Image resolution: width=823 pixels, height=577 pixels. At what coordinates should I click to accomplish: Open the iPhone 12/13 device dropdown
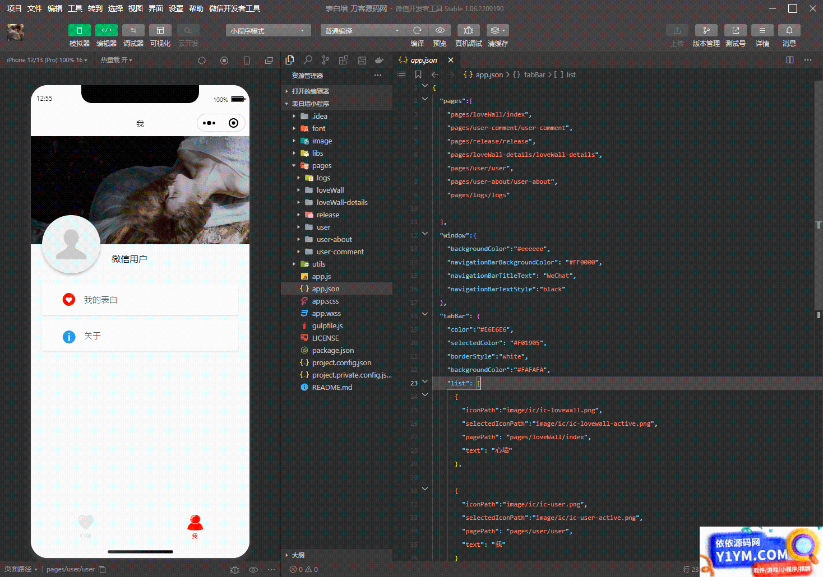coord(47,60)
